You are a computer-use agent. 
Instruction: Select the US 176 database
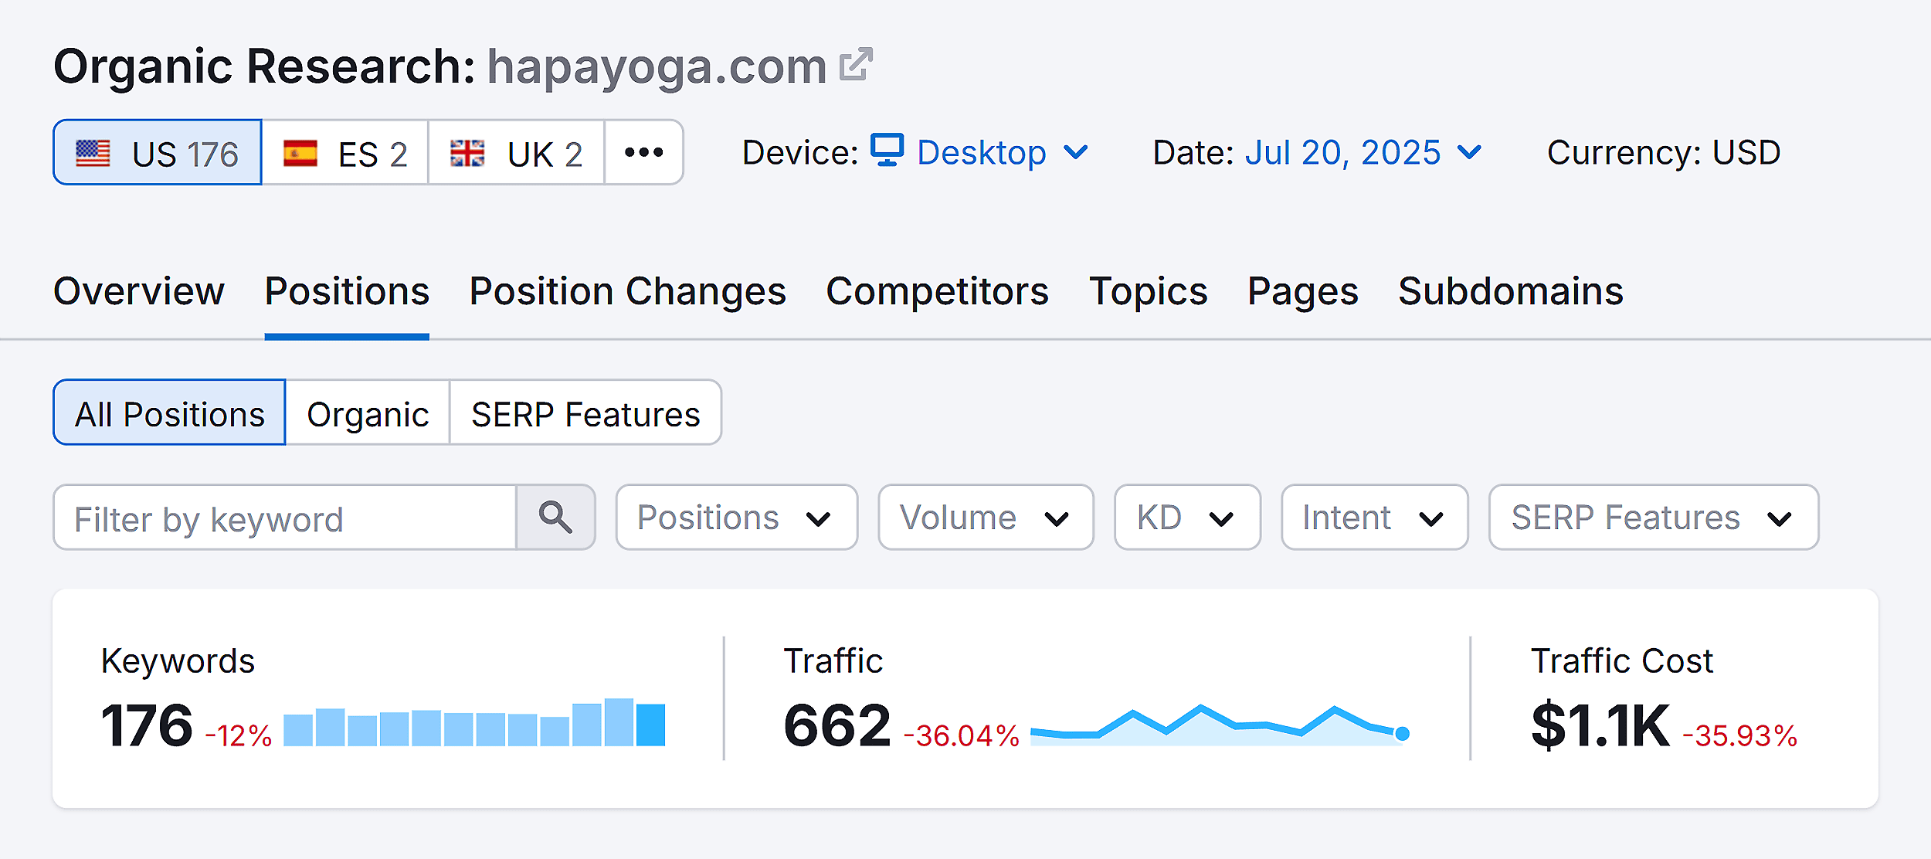158,152
